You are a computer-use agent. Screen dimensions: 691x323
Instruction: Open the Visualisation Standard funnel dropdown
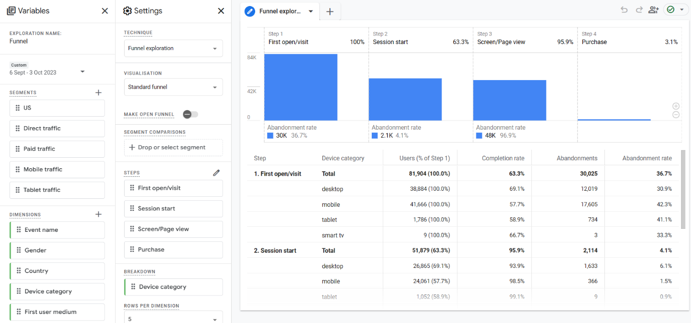click(x=173, y=87)
